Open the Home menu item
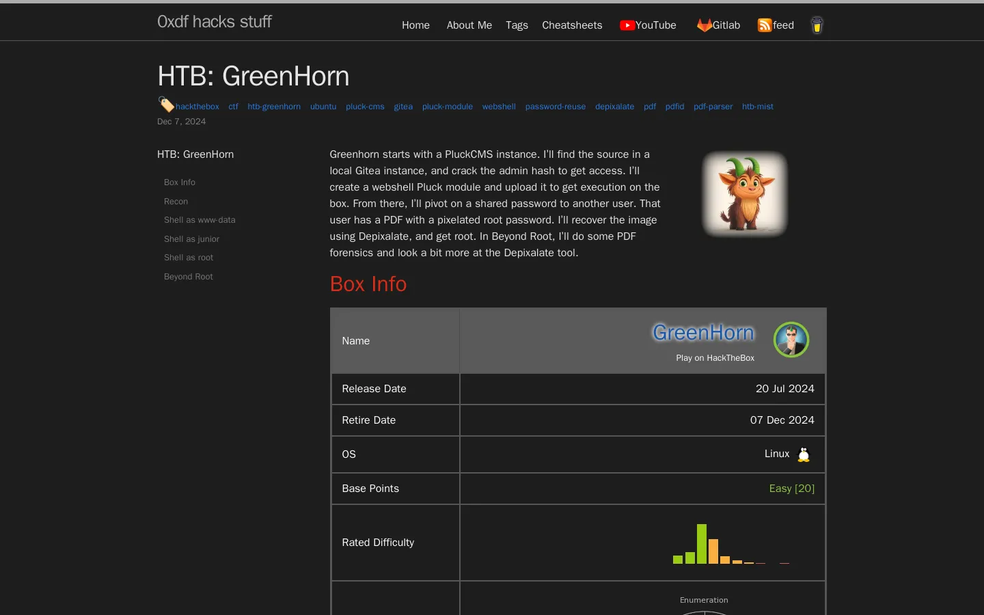 pos(415,25)
